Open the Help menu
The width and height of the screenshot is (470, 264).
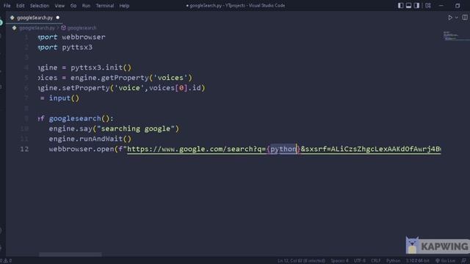124,5
